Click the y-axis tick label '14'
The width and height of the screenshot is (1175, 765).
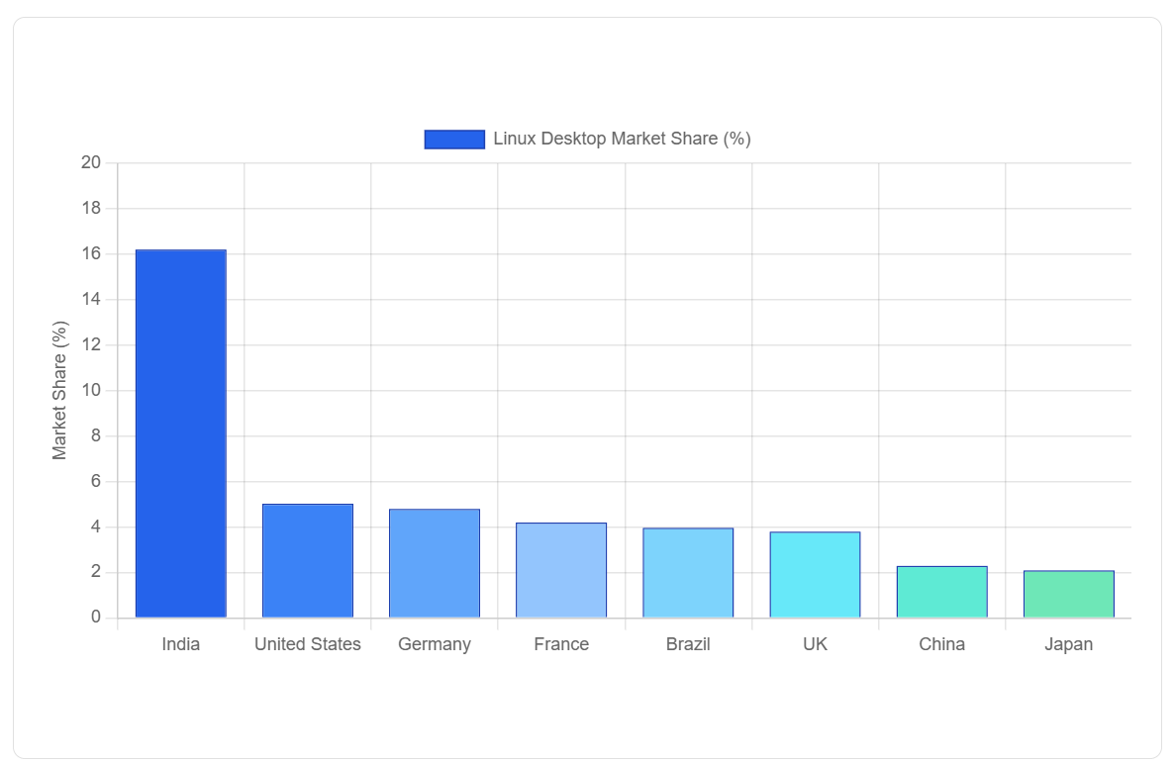[91, 300]
